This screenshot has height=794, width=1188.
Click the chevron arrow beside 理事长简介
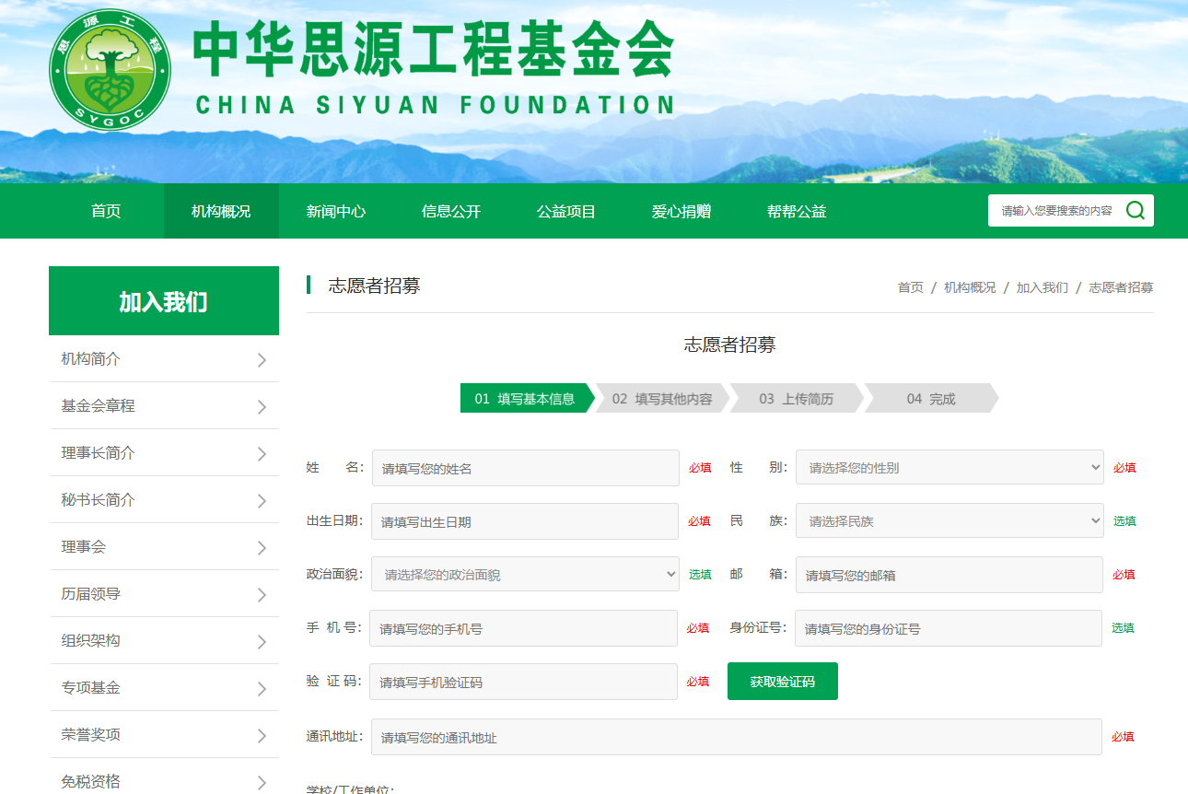(x=262, y=454)
